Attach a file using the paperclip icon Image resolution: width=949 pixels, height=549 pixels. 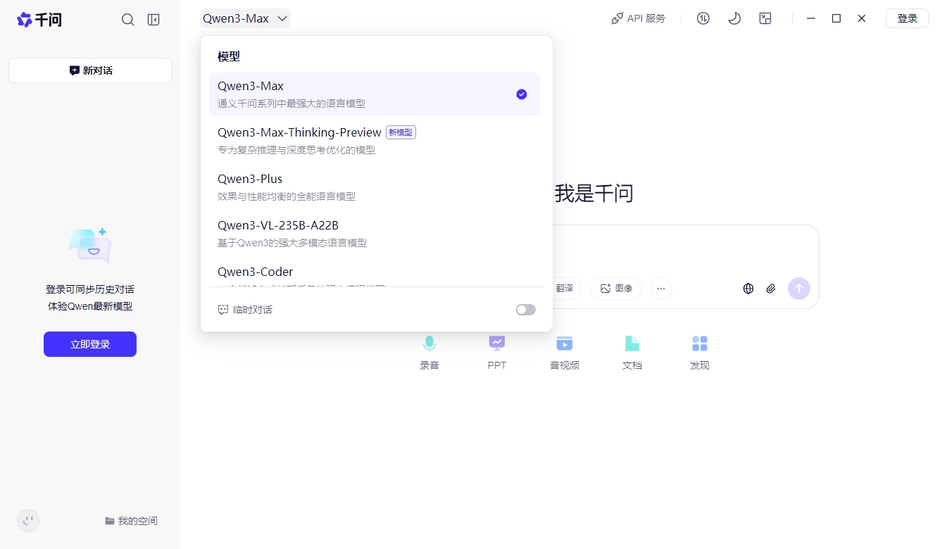coord(770,288)
